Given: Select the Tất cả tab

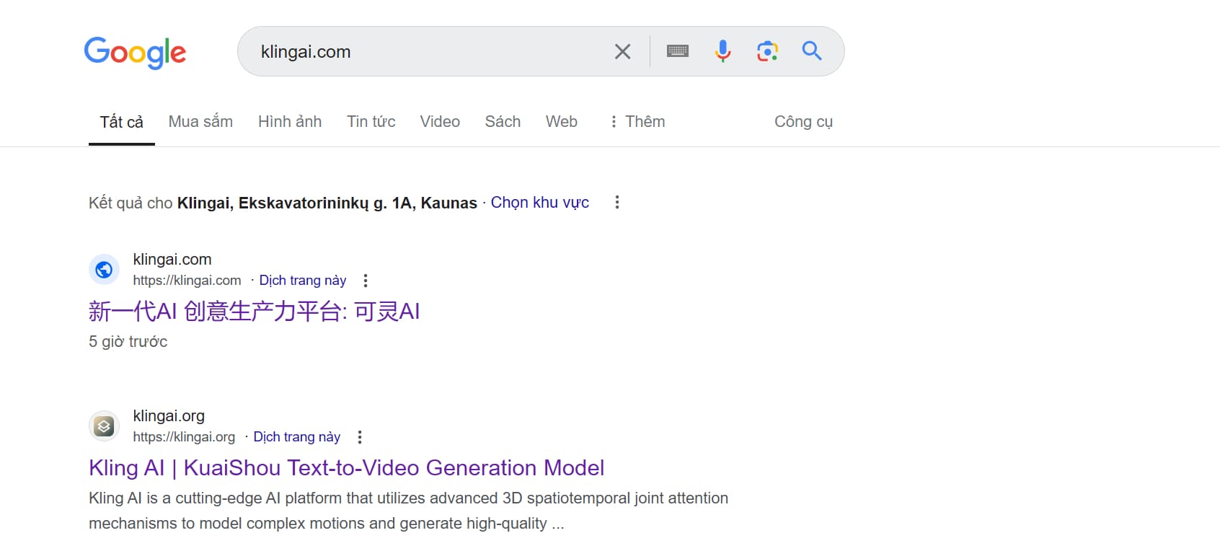Looking at the screenshot, I should coord(122,122).
